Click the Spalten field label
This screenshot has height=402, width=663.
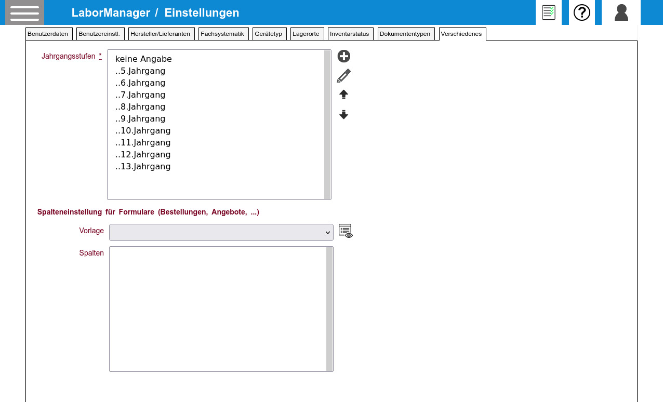pos(91,253)
